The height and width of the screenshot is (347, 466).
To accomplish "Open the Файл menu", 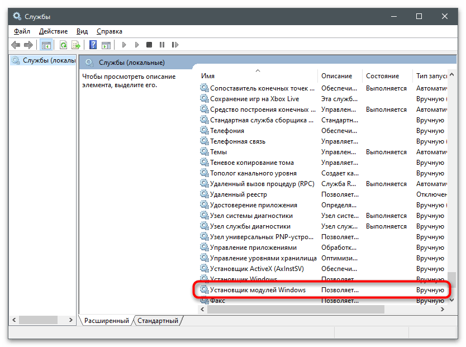I will (22, 31).
